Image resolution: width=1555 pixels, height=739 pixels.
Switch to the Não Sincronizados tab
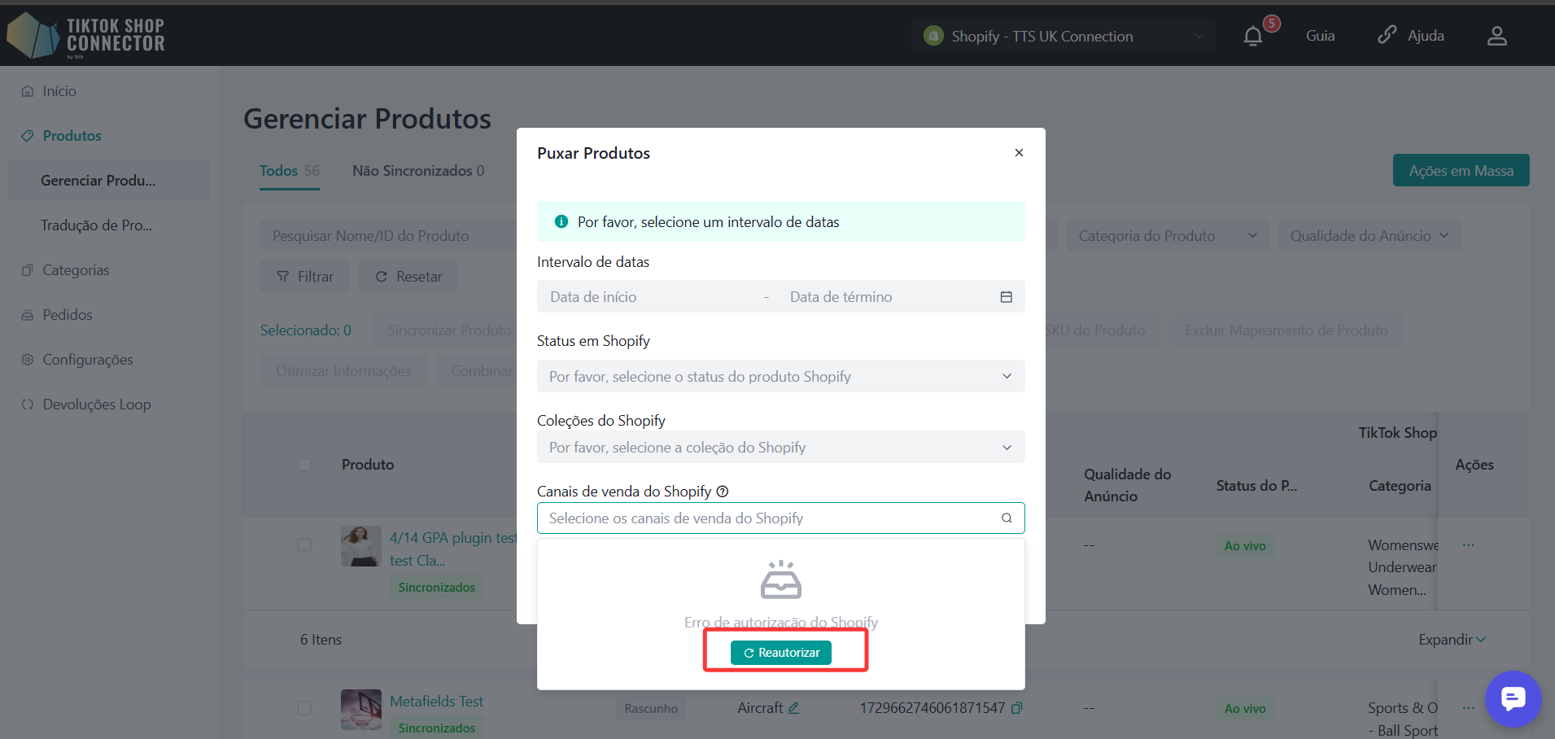(417, 171)
